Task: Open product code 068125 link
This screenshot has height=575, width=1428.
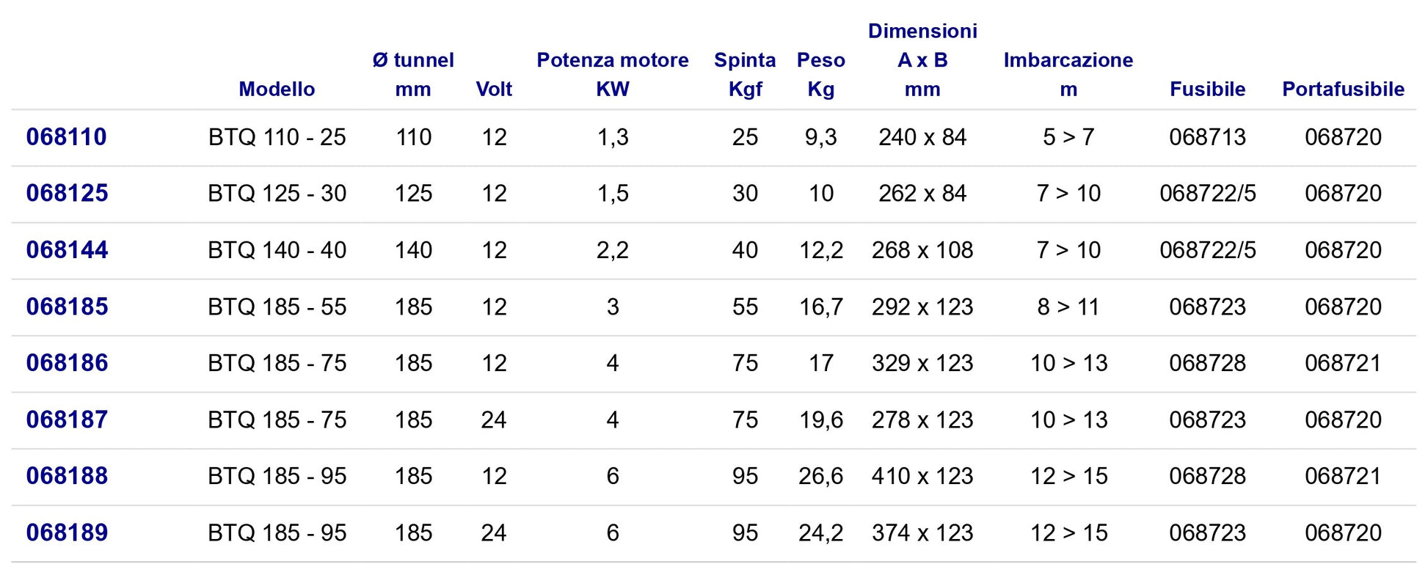Action: [67, 194]
